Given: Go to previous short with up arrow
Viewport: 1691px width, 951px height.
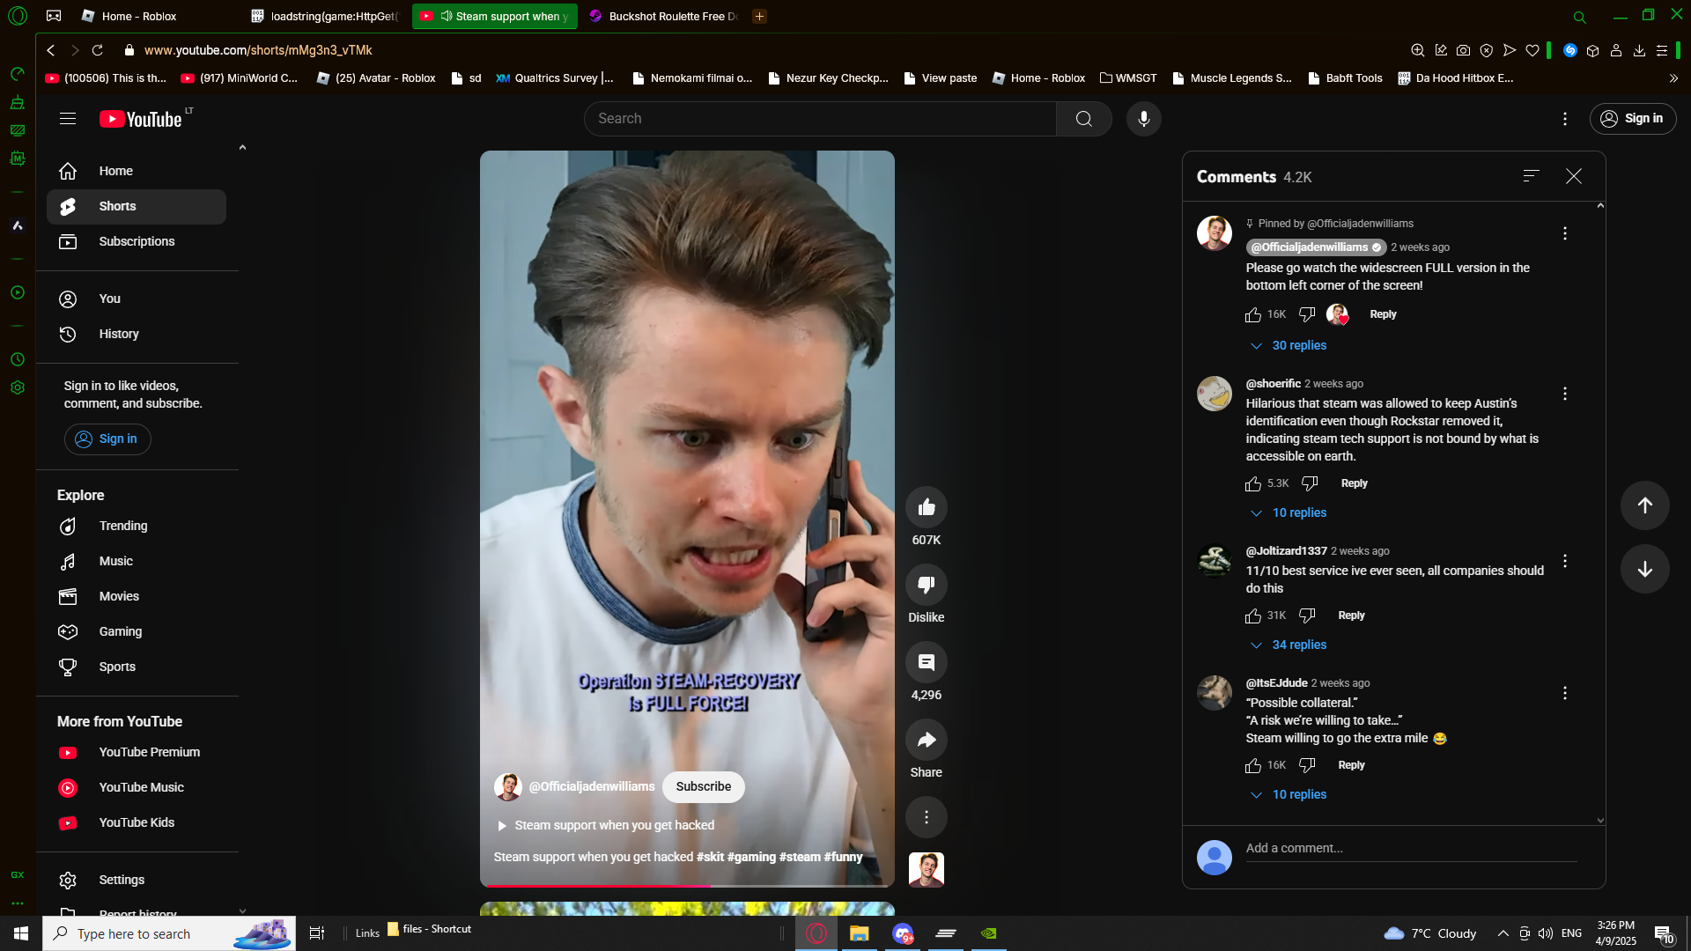Looking at the screenshot, I should click(1644, 505).
